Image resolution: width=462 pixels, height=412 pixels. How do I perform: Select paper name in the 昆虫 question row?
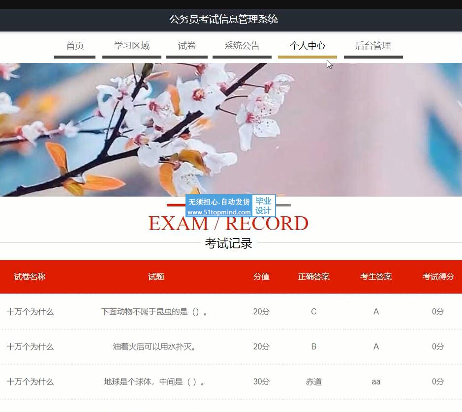pos(30,312)
